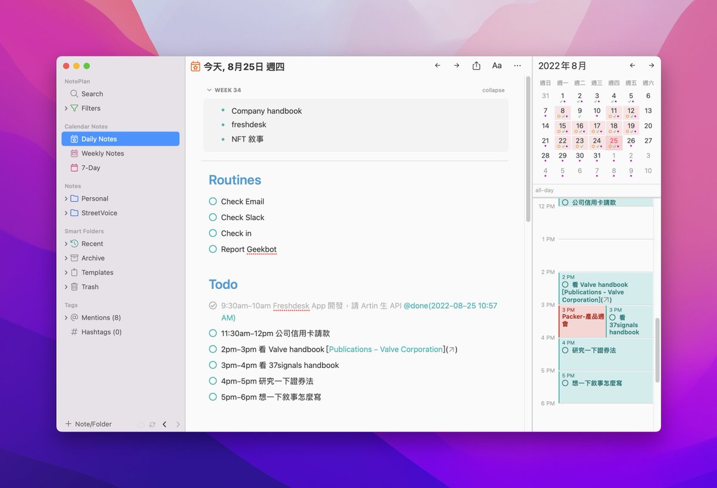Open the Share menu for today's note
The width and height of the screenshot is (717, 488).
(x=476, y=65)
